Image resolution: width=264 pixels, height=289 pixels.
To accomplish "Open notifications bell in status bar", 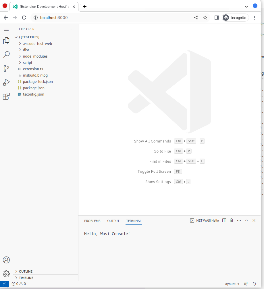I will pos(254,284).
